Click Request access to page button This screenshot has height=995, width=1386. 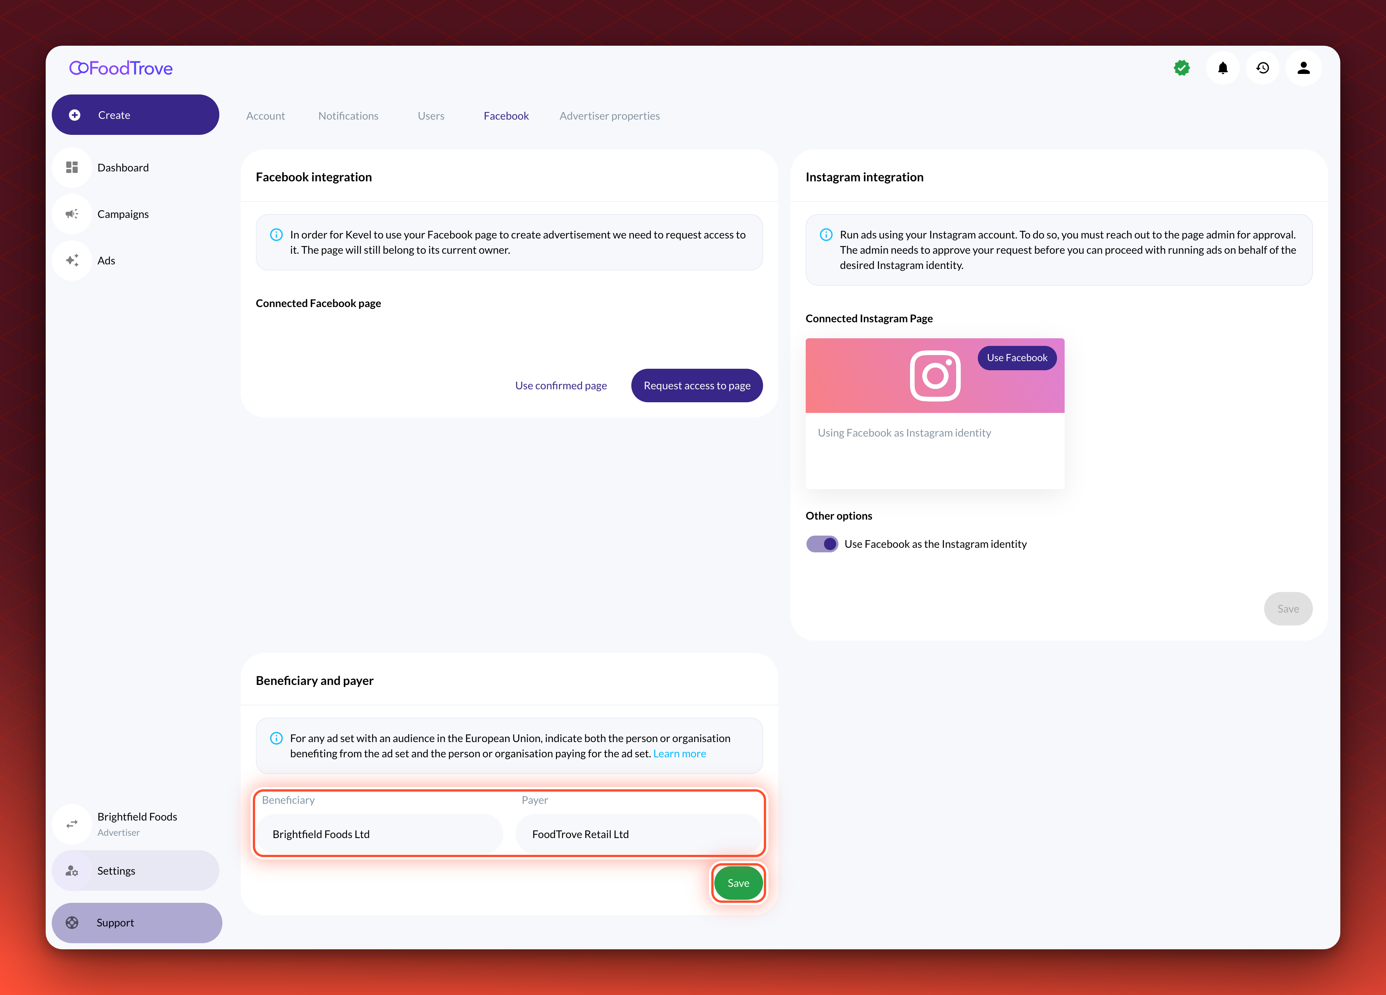697,386
